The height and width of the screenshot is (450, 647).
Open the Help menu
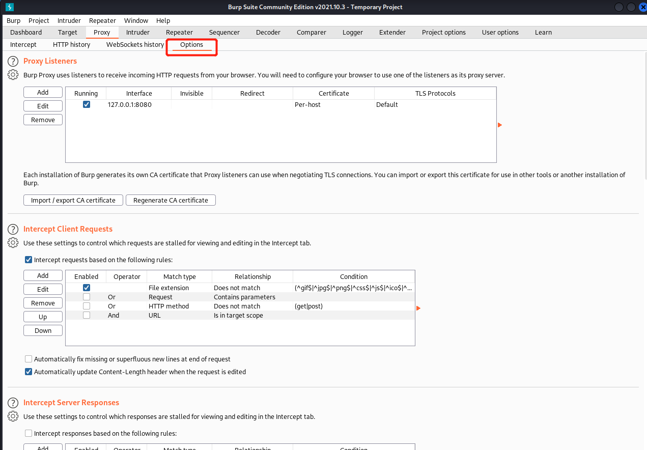pyautogui.click(x=163, y=20)
